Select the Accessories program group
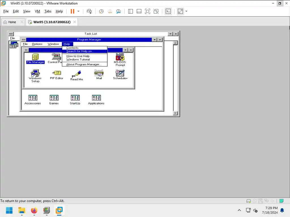Screen dimensions: 290x217 pyautogui.click(x=33, y=100)
